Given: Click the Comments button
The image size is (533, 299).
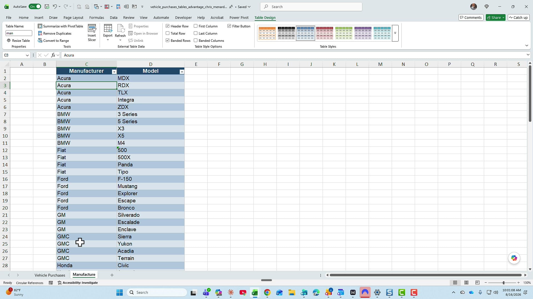Looking at the screenshot, I should [x=471, y=17].
